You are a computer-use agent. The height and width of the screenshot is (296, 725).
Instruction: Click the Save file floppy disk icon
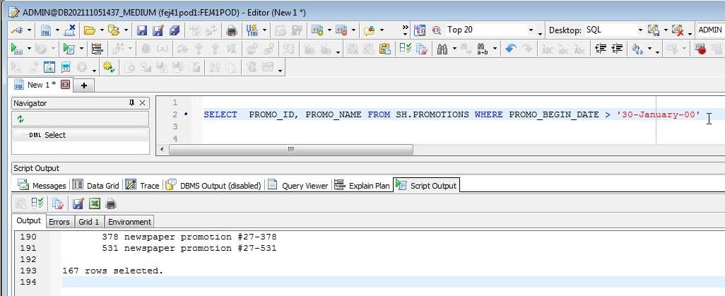point(141,30)
